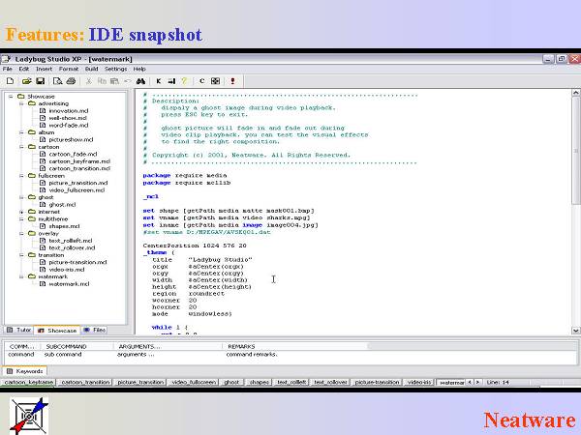Click the yellow question mark Help icon
This screenshot has height=435, width=581.
tap(184, 81)
